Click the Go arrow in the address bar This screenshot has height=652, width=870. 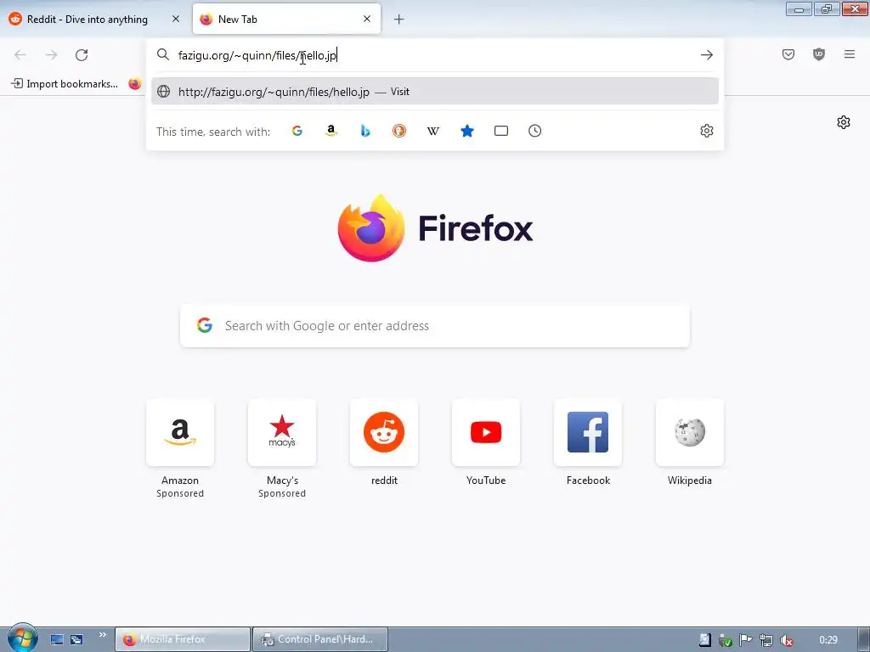[706, 55]
